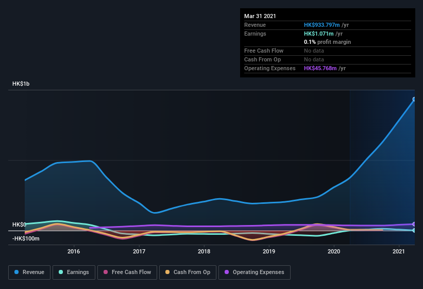Click the Revenue endpoint marker on the chart

point(414,99)
